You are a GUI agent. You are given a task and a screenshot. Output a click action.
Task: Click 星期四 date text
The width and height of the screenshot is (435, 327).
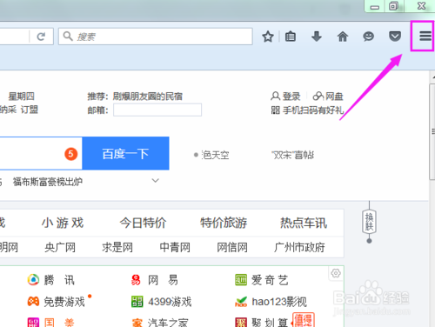(x=22, y=97)
